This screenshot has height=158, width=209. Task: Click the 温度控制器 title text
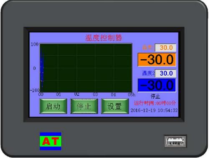pyautogui.click(x=104, y=38)
